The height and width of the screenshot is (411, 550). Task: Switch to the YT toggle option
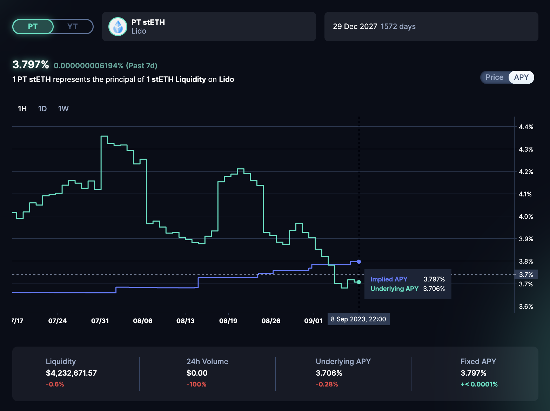(x=72, y=27)
